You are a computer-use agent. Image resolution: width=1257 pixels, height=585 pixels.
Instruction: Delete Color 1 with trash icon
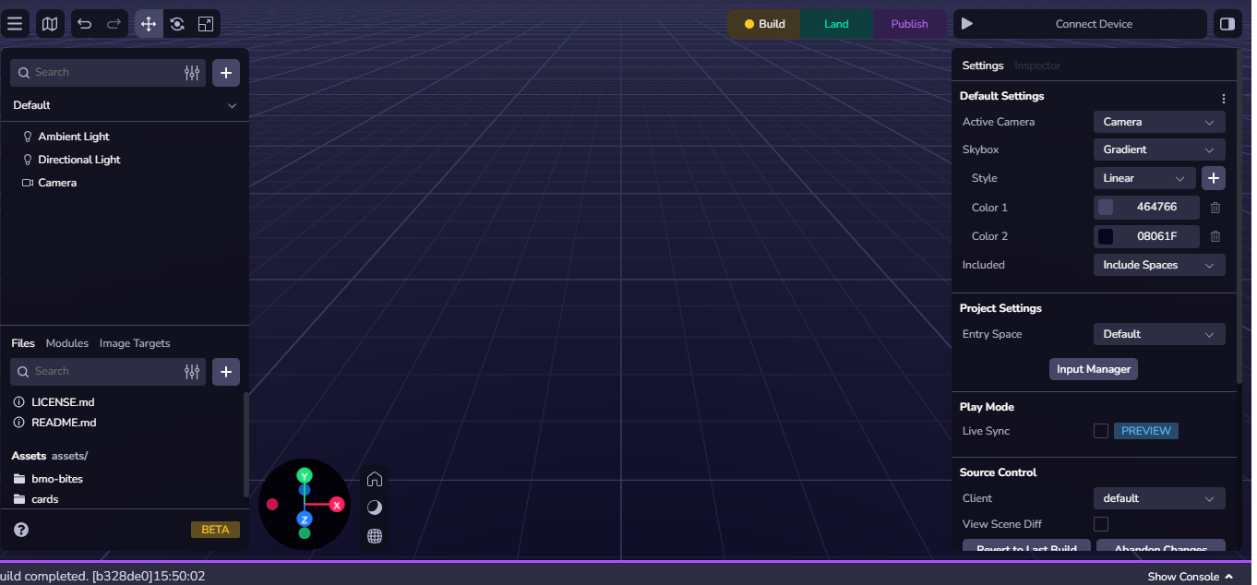1215,208
